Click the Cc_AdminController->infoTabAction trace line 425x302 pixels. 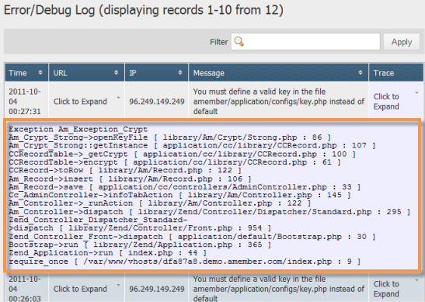[x=179, y=195]
